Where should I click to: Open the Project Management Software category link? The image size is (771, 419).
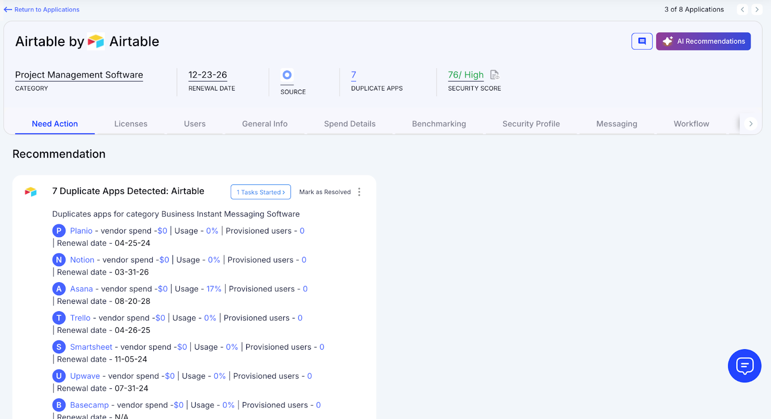pyautogui.click(x=79, y=75)
